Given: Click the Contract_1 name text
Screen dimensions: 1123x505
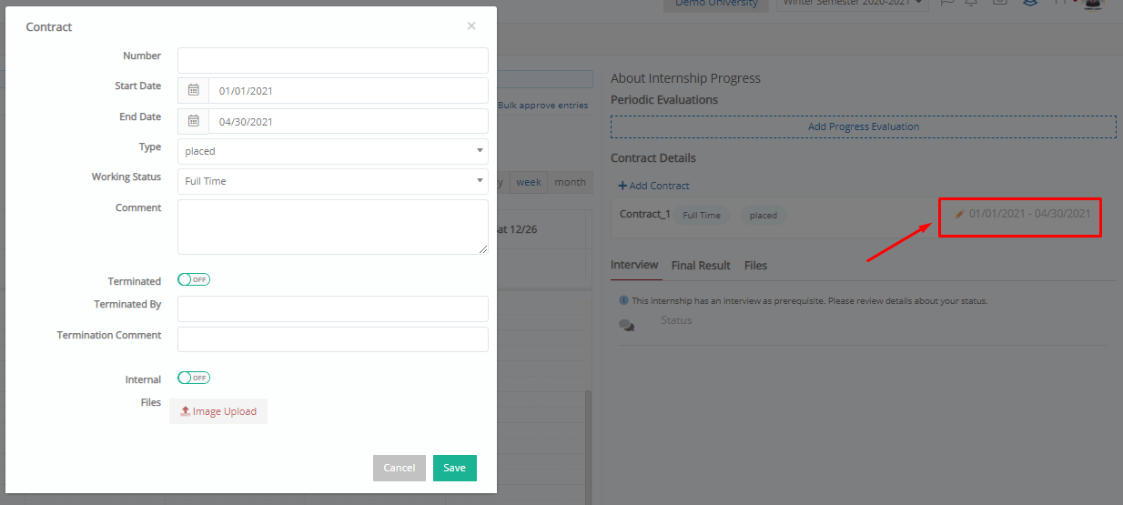Looking at the screenshot, I should pos(645,215).
